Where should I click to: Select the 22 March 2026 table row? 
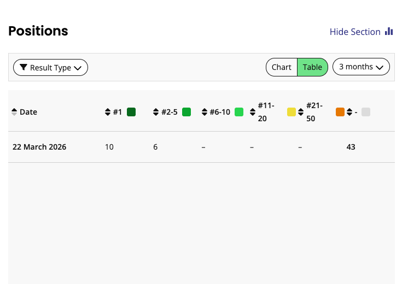click(x=201, y=147)
